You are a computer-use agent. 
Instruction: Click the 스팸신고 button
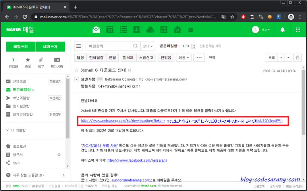pyautogui.click(x=146, y=58)
